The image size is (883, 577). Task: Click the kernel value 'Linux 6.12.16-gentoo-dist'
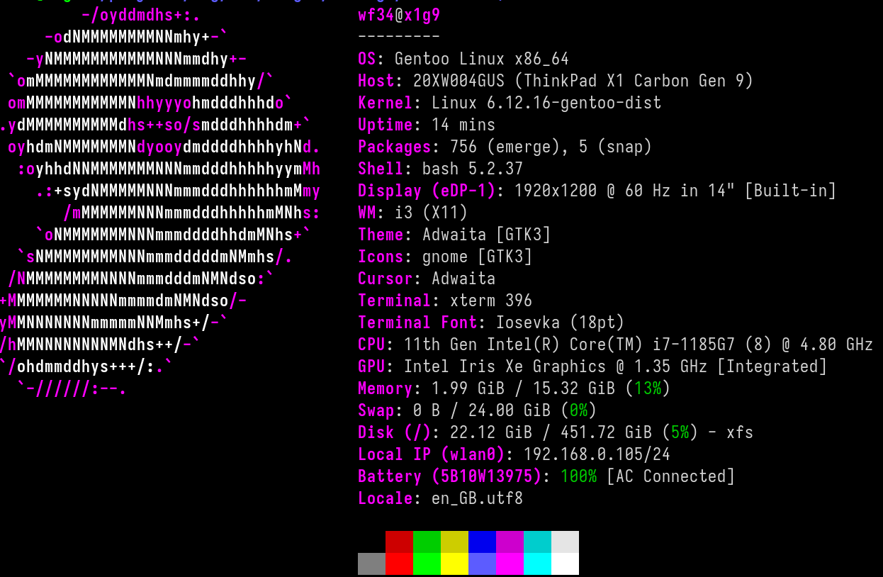tap(546, 103)
